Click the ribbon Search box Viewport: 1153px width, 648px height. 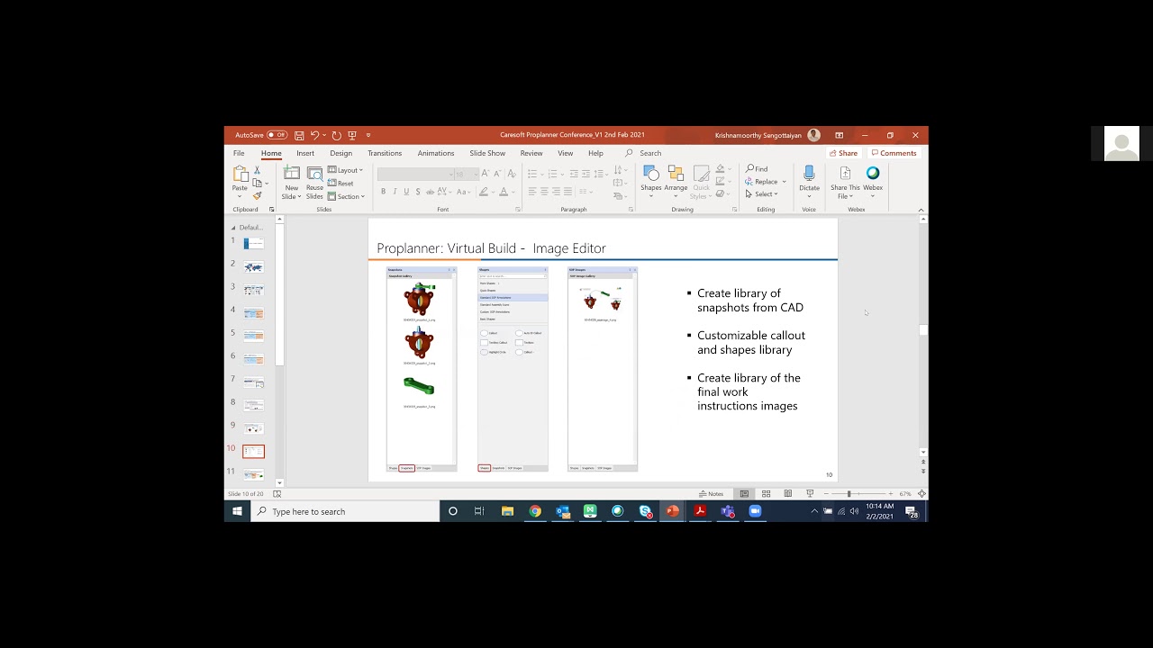point(649,153)
